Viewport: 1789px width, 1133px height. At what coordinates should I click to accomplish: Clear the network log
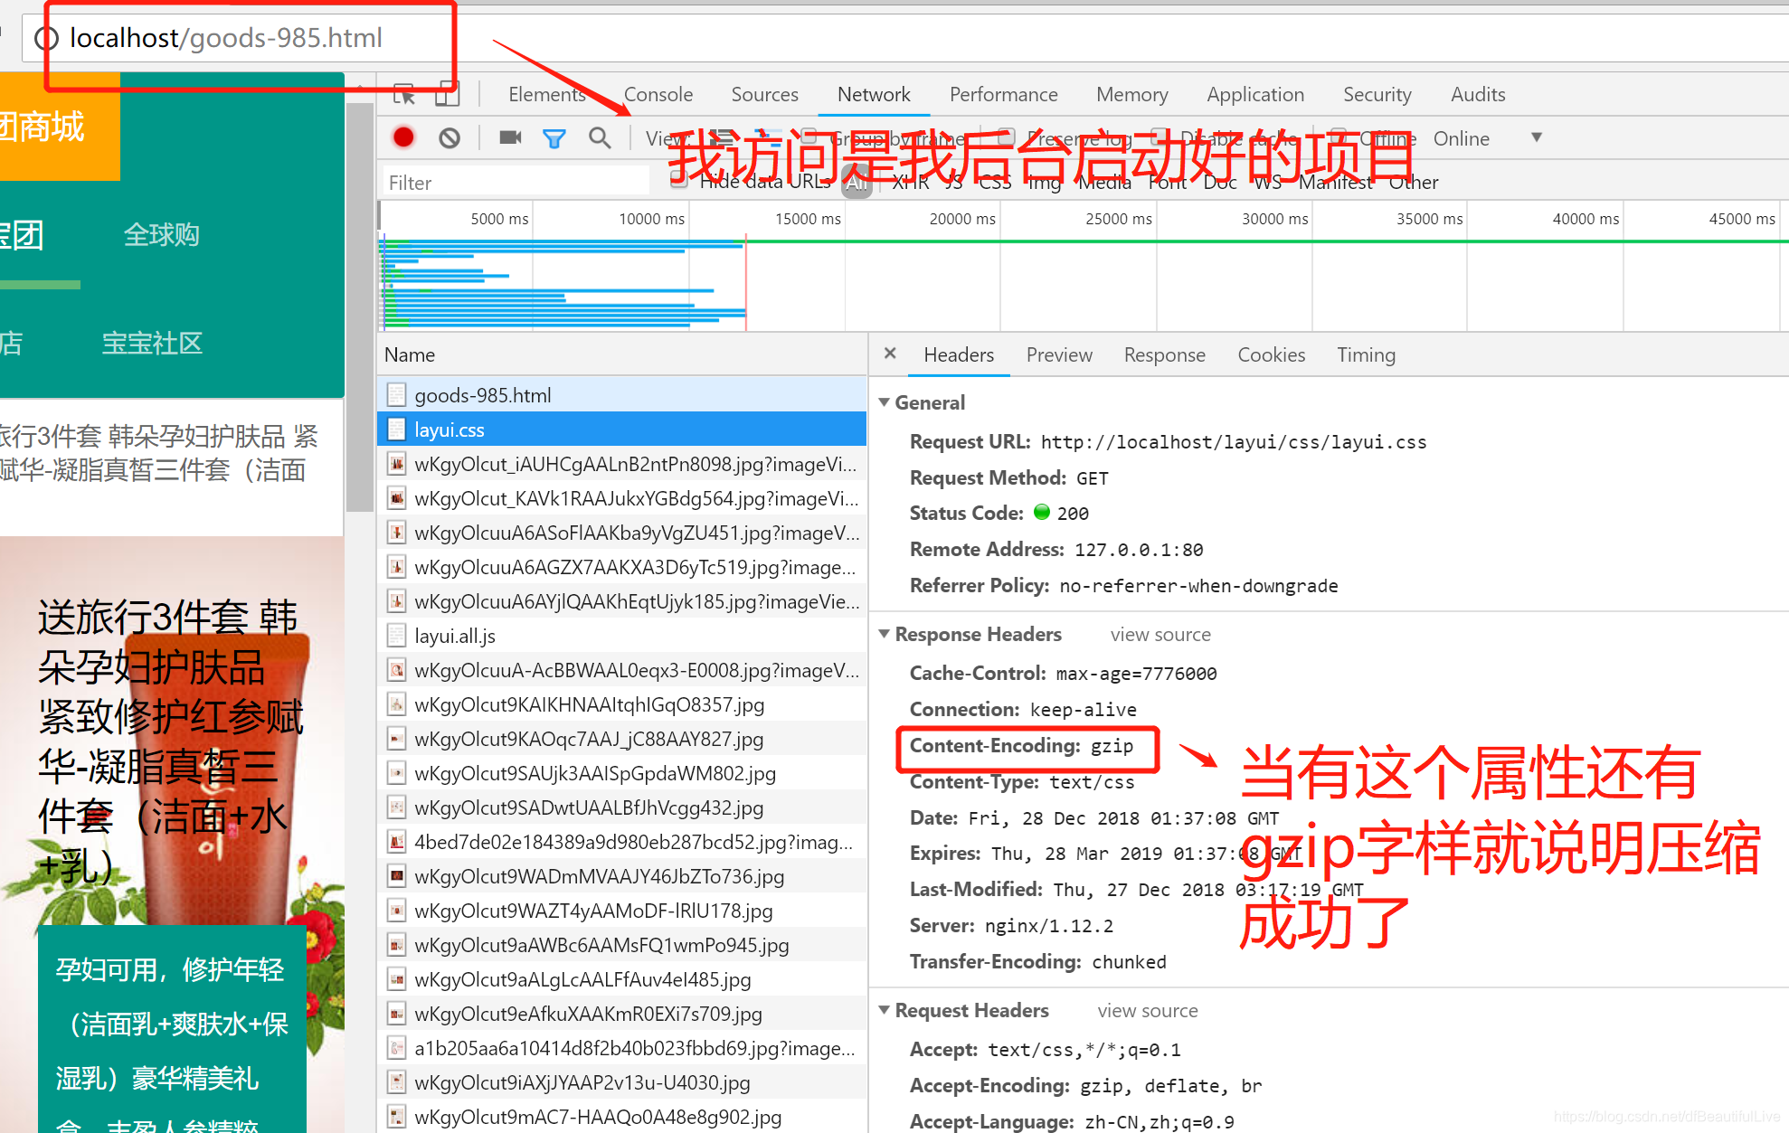pyautogui.click(x=450, y=137)
